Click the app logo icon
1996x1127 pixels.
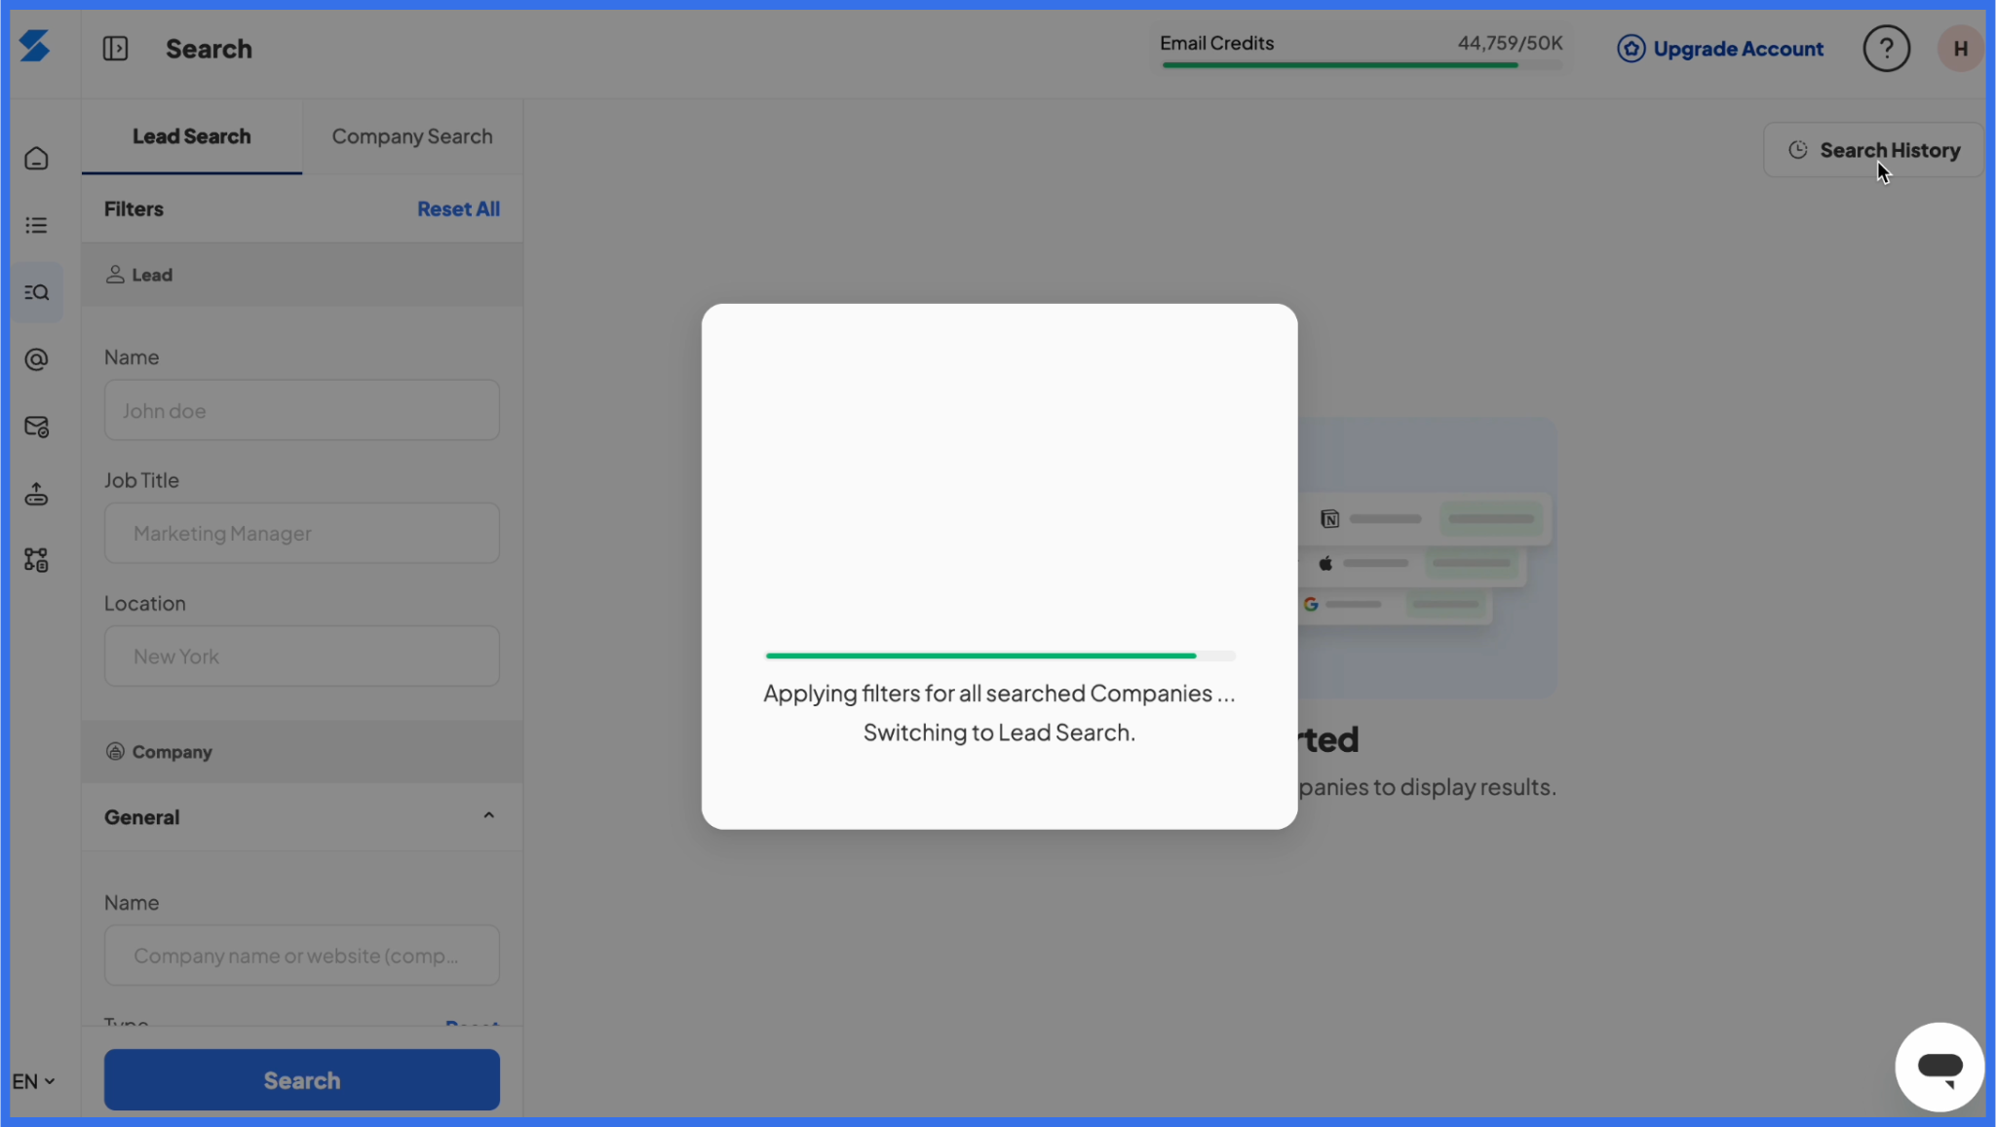[x=35, y=47]
